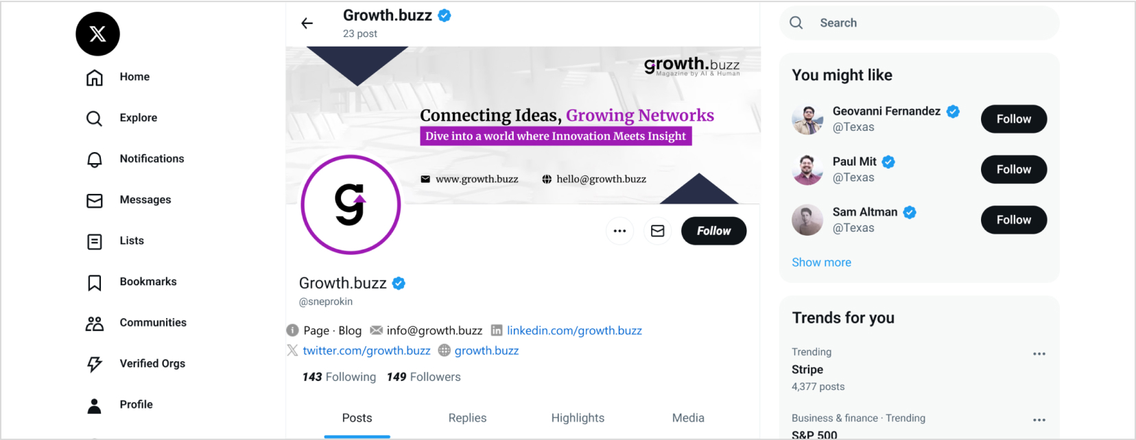Follow the Growth.buzz profile
Image resolution: width=1136 pixels, height=440 pixels.
pyautogui.click(x=713, y=231)
